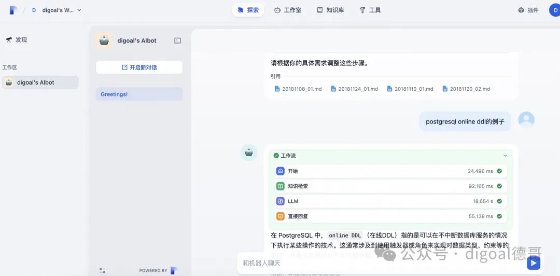Open the digoal's workspace dropdown
Image resolution: width=560 pixels, height=276 pixels.
coord(57,10)
